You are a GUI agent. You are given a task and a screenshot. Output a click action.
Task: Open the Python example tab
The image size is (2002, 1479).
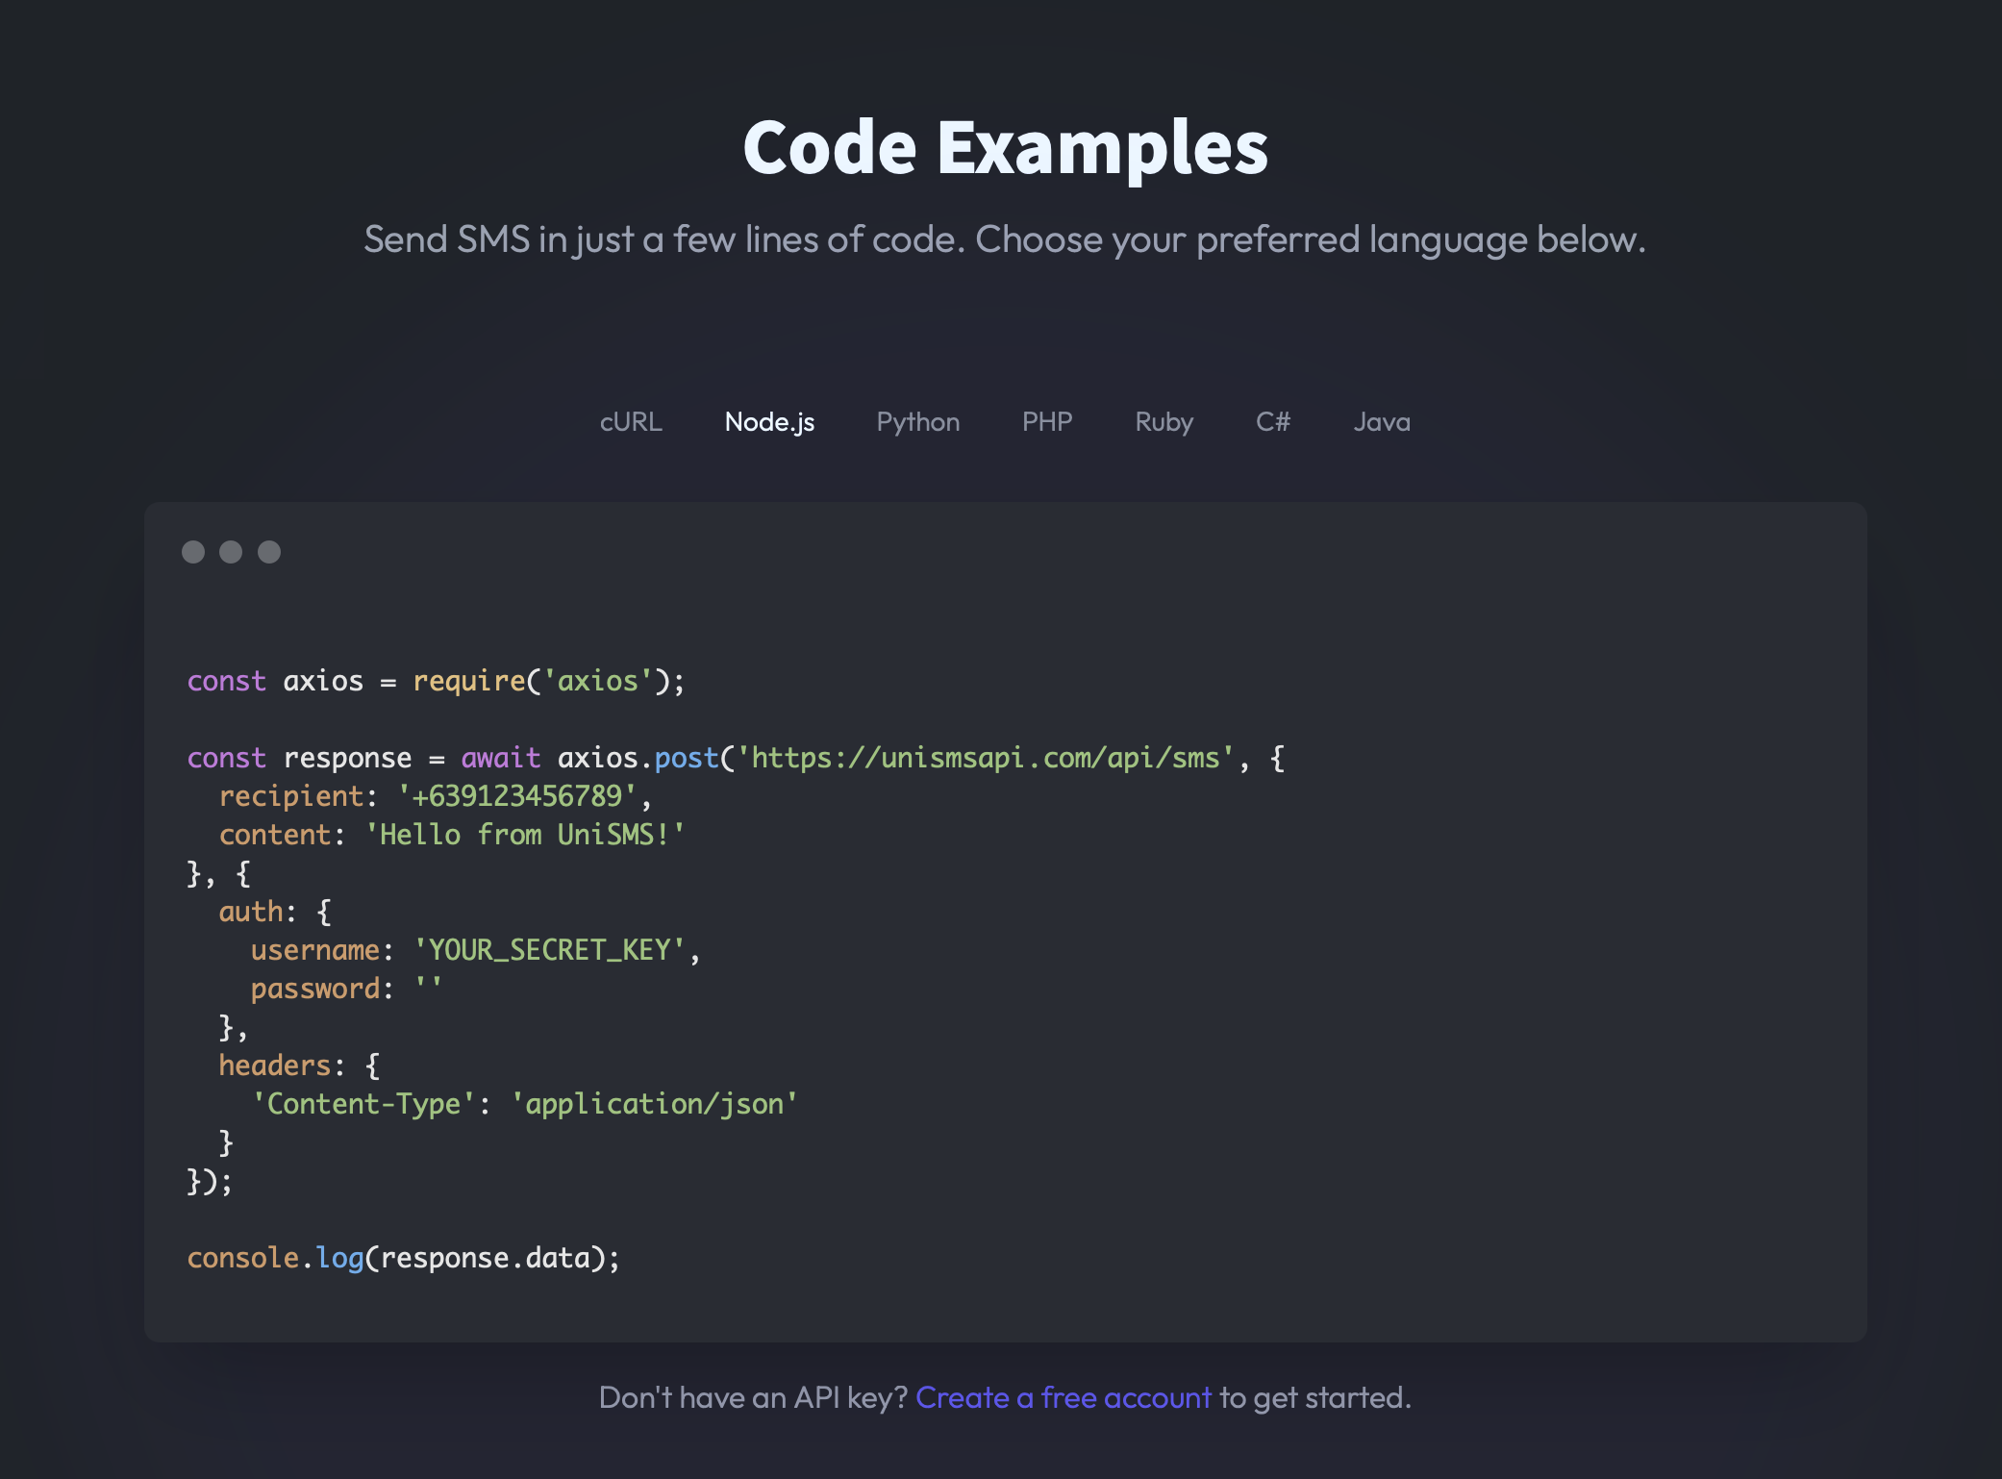coord(917,422)
